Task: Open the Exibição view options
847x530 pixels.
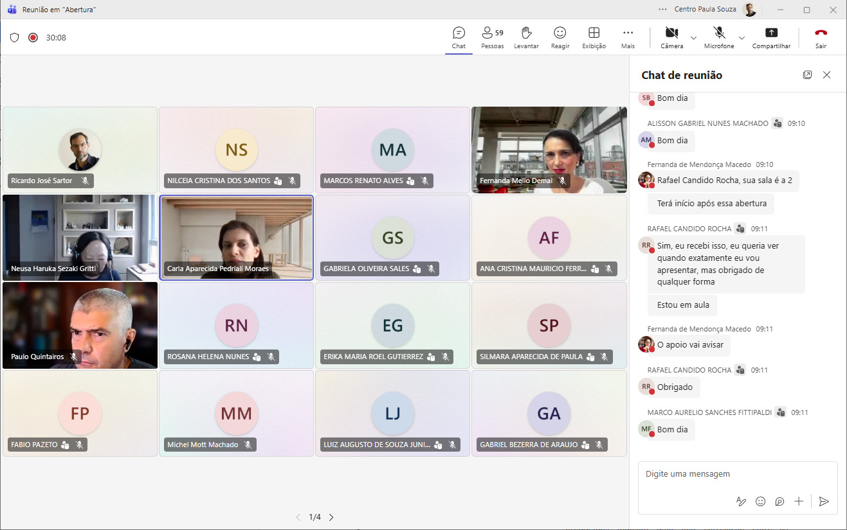Action: click(x=594, y=37)
